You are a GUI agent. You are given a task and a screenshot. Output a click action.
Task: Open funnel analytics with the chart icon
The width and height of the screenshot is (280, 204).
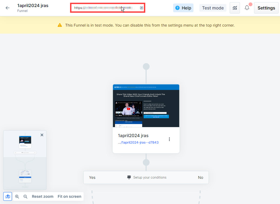pos(234,8)
